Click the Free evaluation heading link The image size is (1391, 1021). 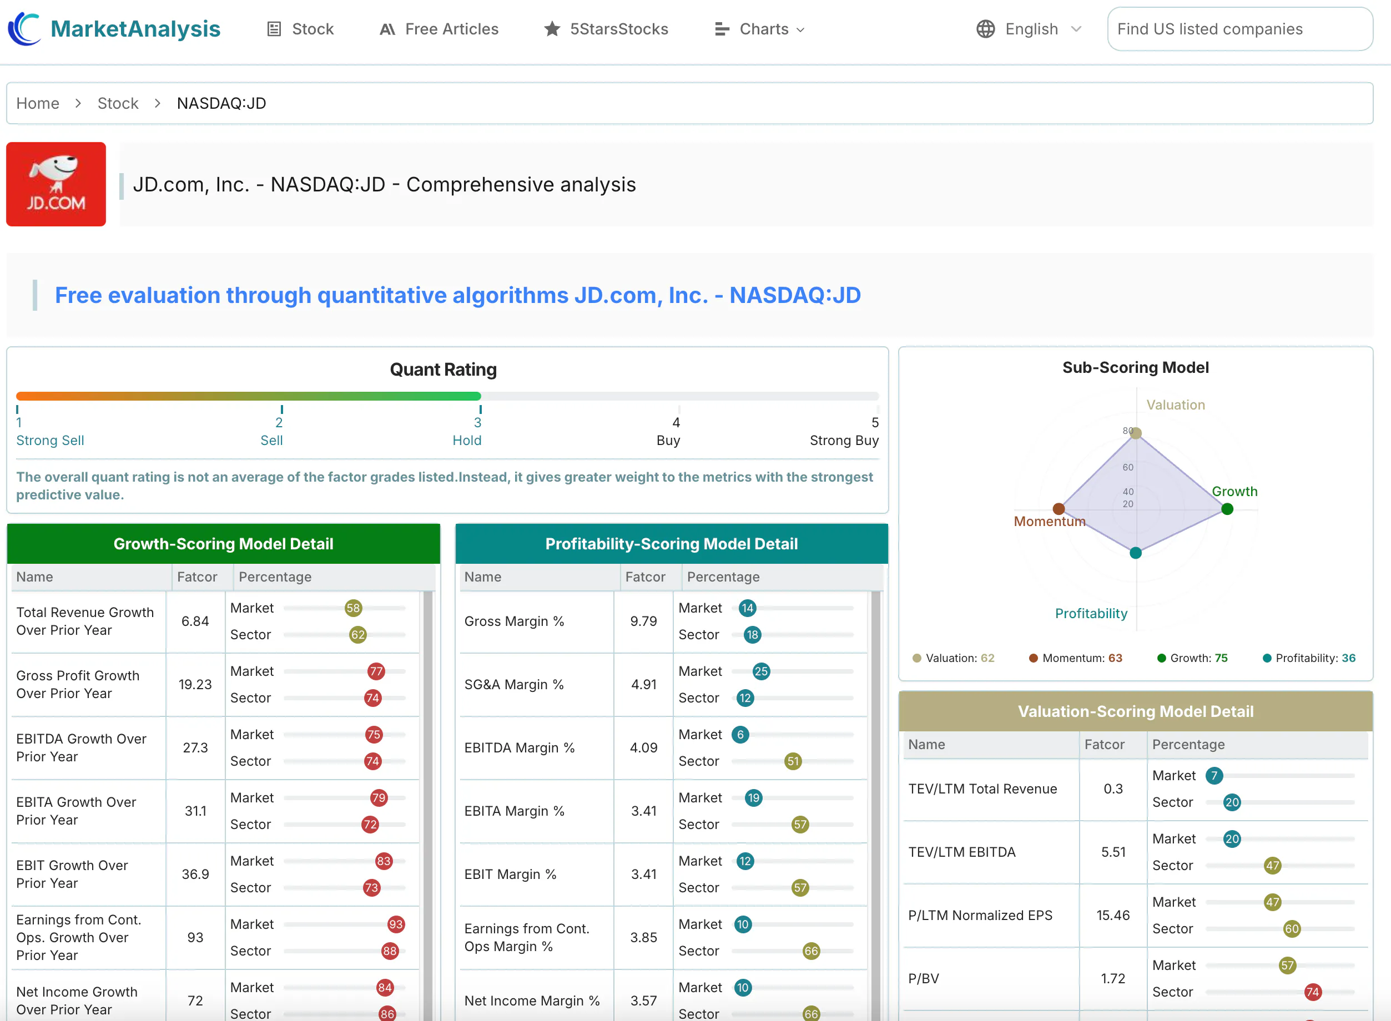pyautogui.click(x=457, y=295)
